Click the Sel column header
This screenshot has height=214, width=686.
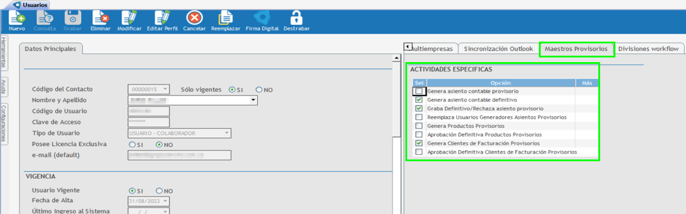pos(419,83)
